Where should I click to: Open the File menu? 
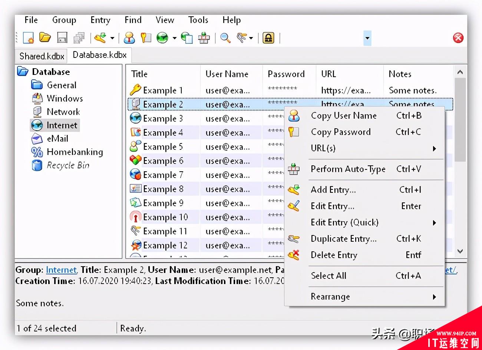31,20
